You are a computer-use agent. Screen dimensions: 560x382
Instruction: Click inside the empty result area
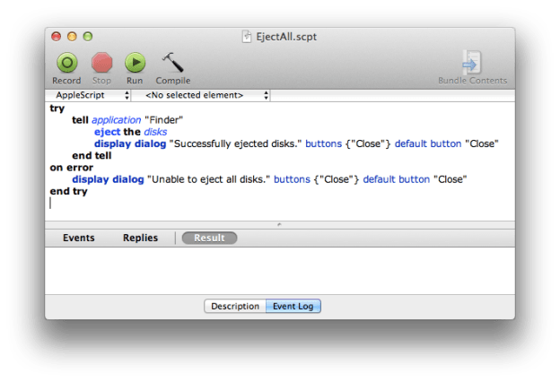point(280,271)
